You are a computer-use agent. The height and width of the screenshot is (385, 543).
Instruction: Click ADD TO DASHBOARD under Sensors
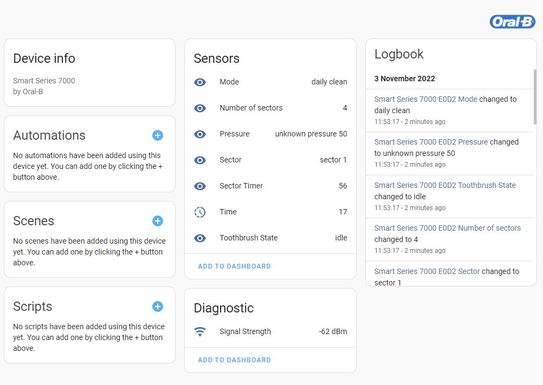coord(234,266)
